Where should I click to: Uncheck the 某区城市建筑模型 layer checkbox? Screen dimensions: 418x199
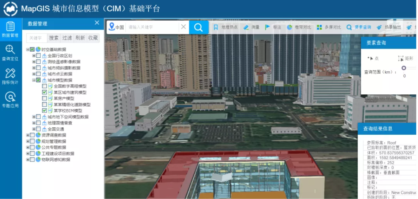pyautogui.click(x=44, y=93)
